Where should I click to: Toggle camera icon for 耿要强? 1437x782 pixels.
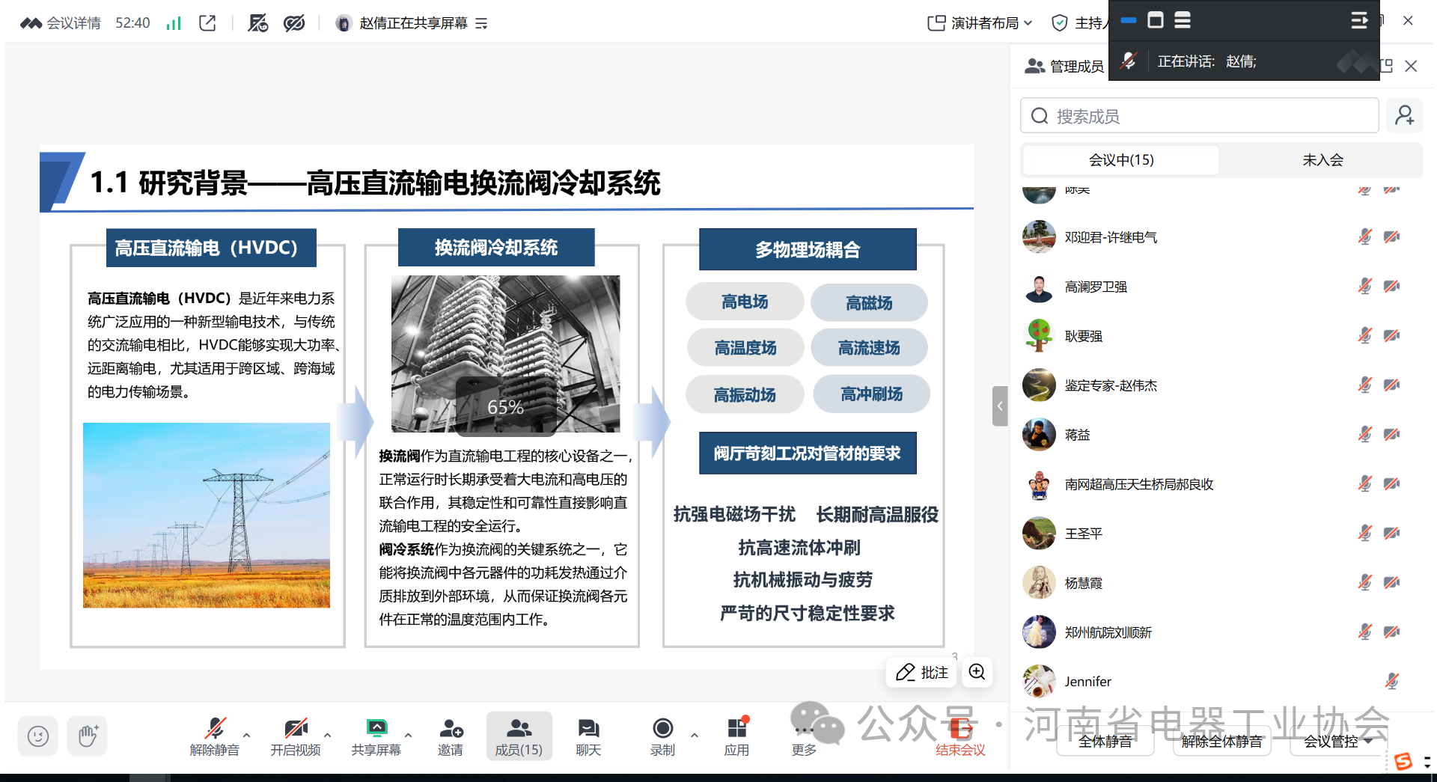click(x=1391, y=336)
